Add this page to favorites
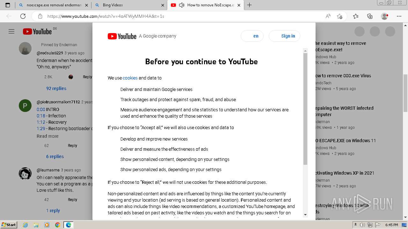Viewport: 408px width, 229px height. 340,16
